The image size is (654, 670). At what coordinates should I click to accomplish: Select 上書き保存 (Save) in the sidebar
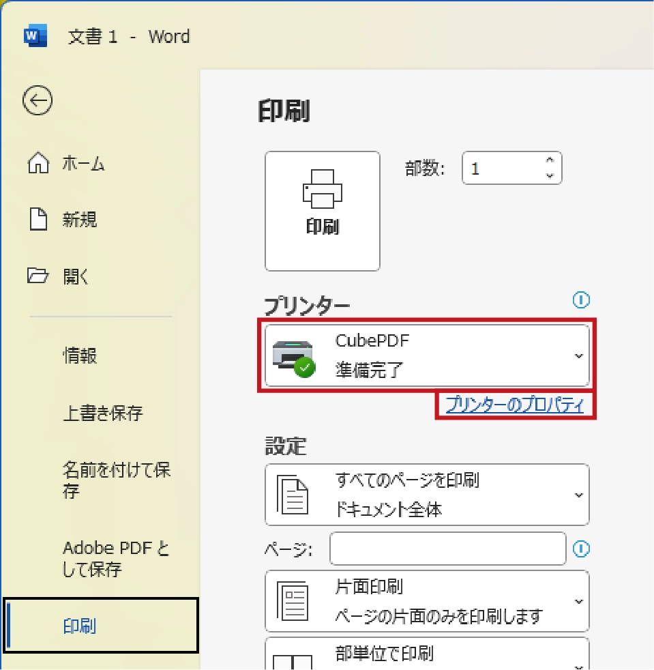click(x=102, y=413)
